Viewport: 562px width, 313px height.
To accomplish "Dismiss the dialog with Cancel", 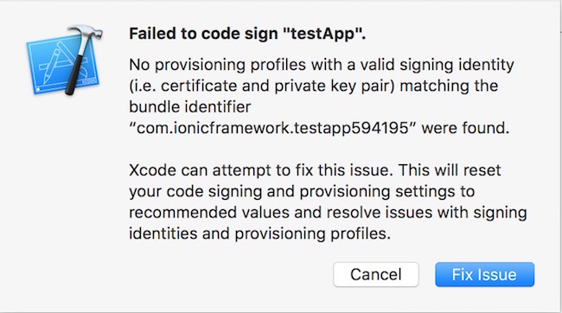I will coord(375,275).
